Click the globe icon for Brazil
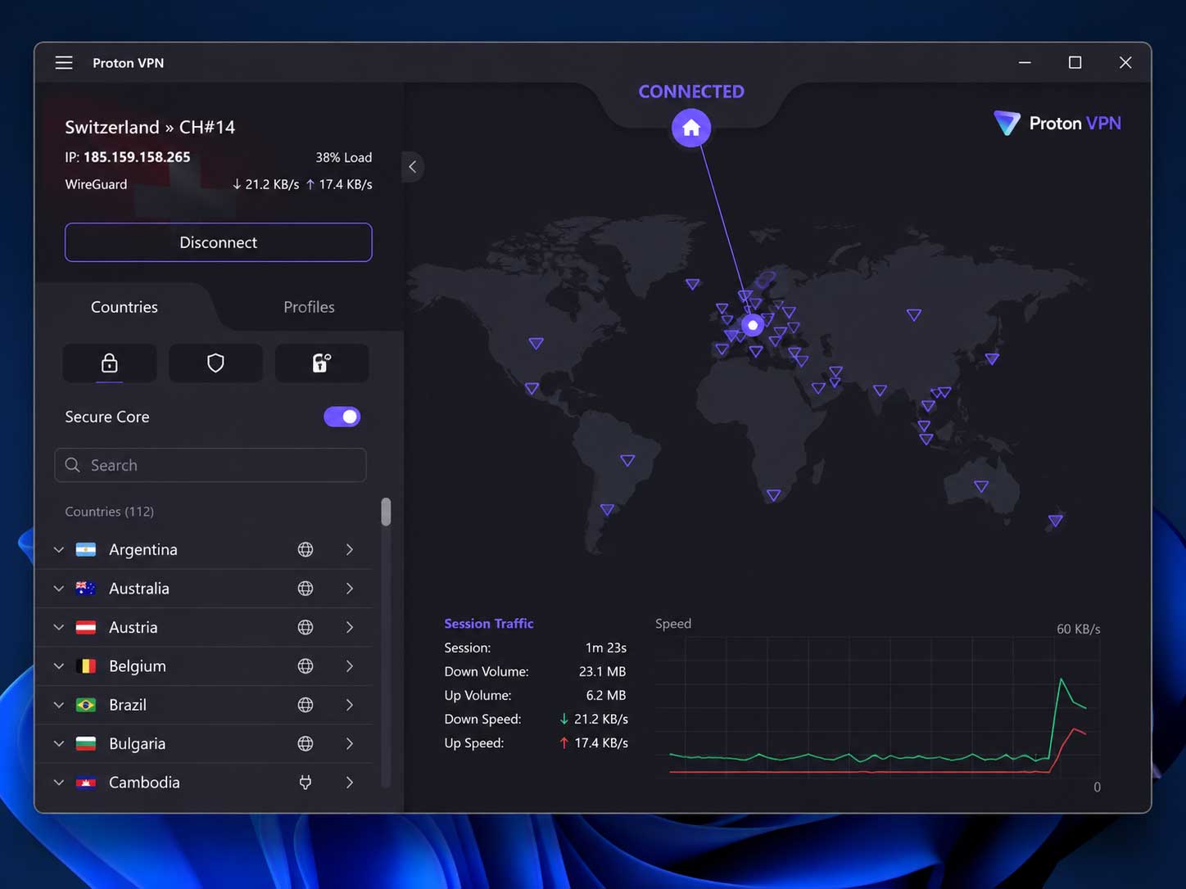 (306, 705)
